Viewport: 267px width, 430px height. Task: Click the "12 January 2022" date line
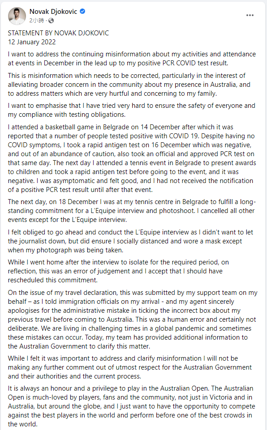coord(32,42)
